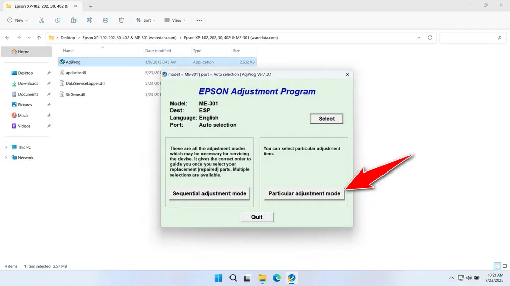Expand the Network tree node

click(6, 158)
